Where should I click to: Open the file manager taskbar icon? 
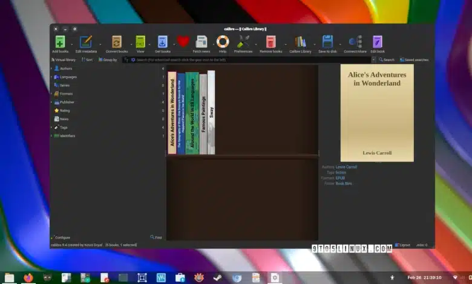[x=9, y=278]
